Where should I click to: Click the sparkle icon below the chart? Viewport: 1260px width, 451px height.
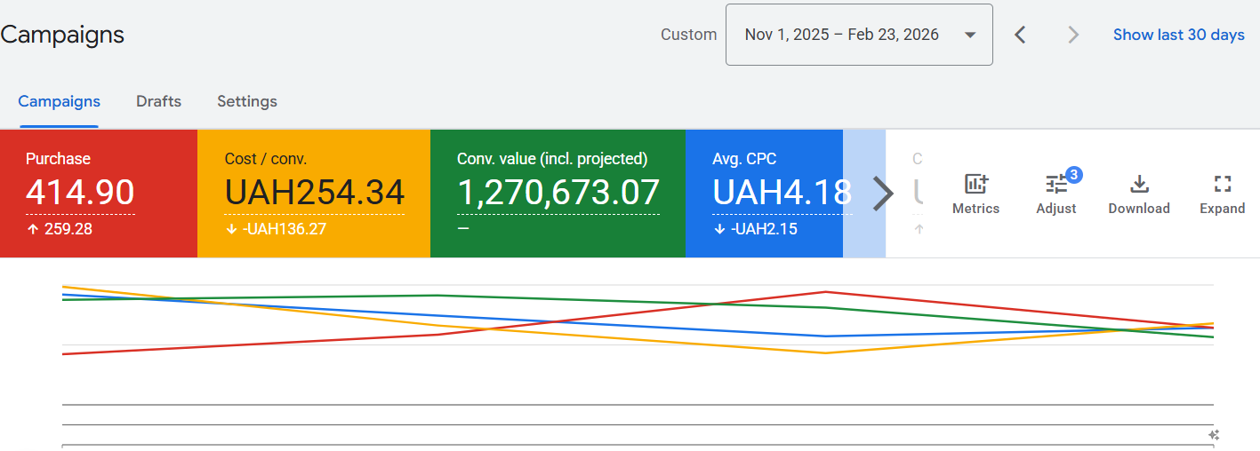[x=1213, y=435]
